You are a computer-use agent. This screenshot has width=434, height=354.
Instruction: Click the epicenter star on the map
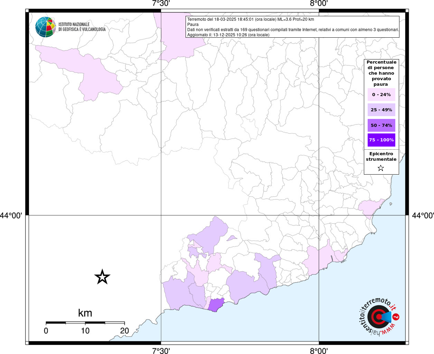click(102, 277)
